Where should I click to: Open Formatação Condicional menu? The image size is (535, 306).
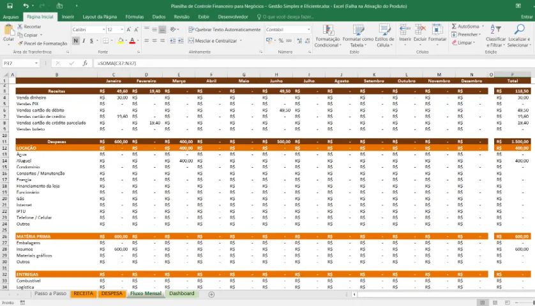tap(328, 36)
